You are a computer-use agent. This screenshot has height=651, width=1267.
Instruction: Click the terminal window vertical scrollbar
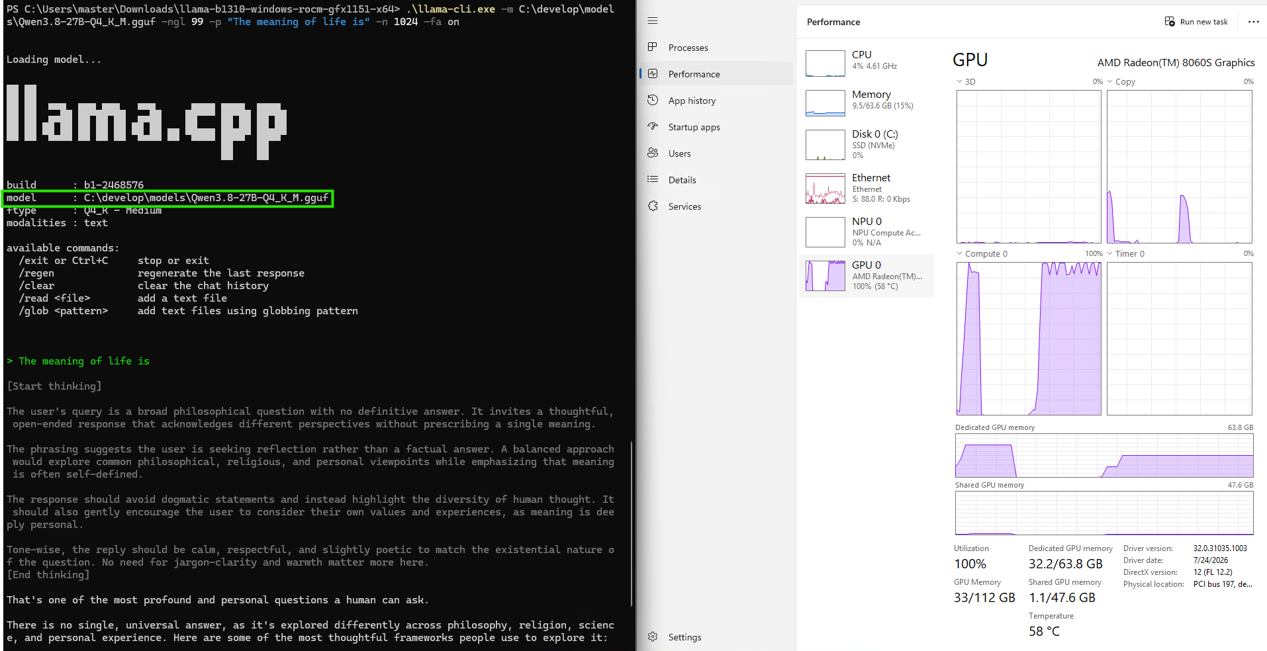(x=632, y=523)
